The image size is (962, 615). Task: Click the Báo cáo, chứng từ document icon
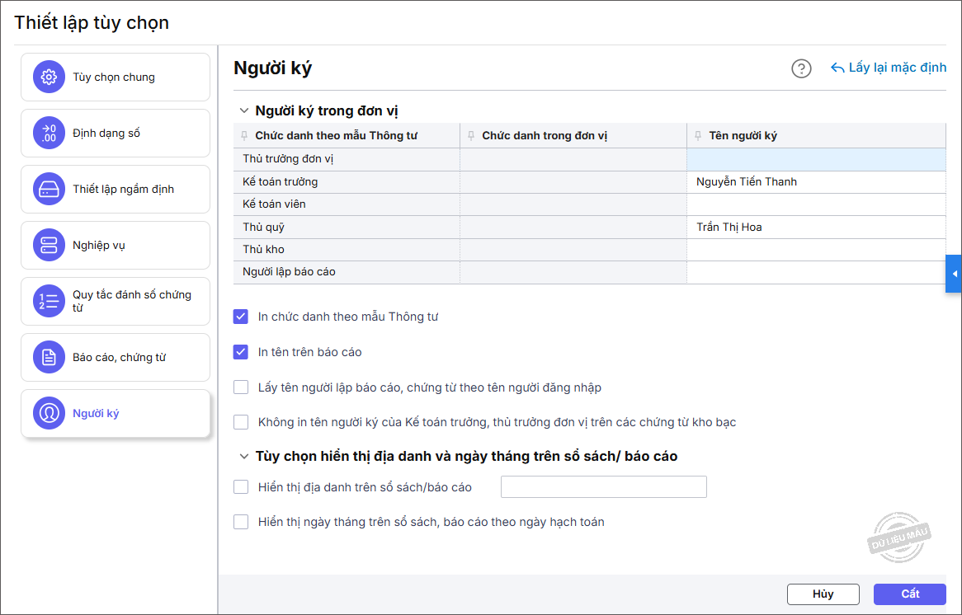49,358
